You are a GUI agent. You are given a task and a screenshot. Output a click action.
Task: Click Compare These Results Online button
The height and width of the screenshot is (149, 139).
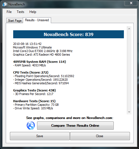tap(75, 126)
